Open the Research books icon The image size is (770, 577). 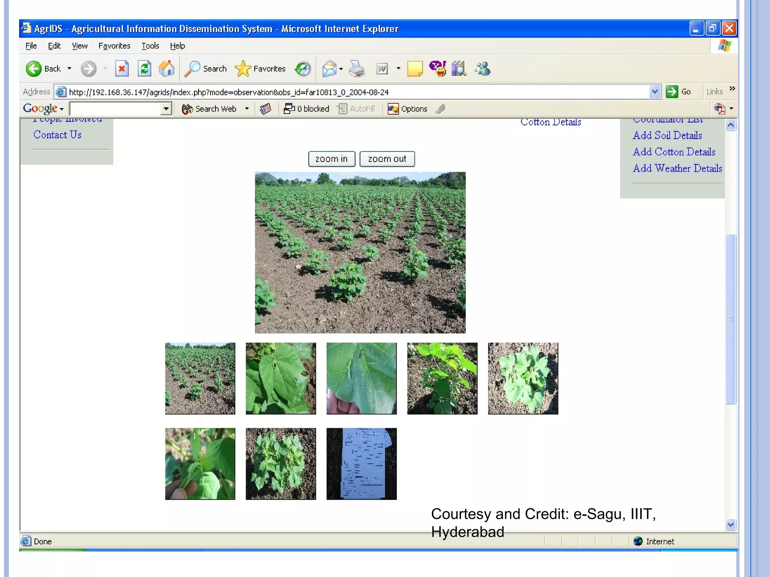(x=459, y=69)
